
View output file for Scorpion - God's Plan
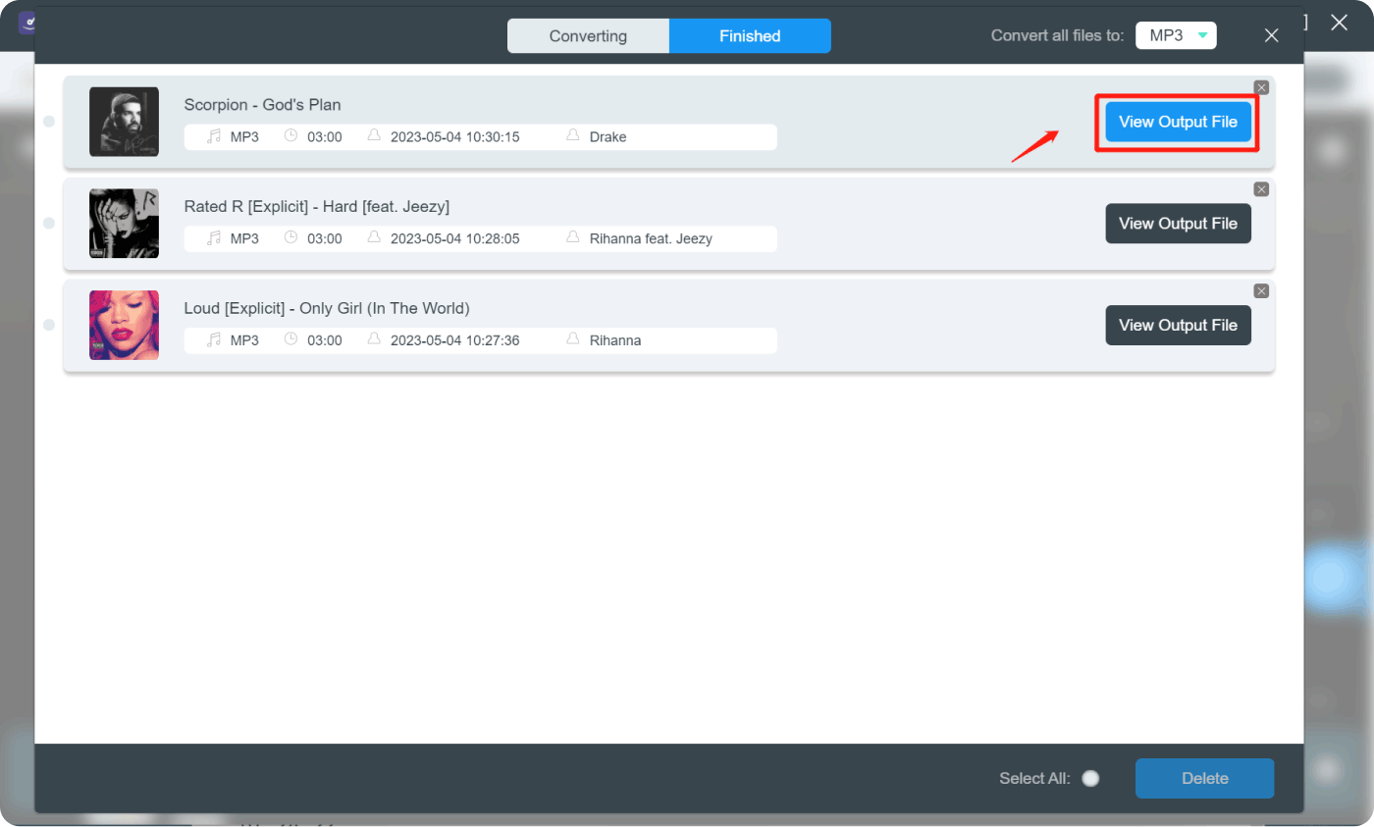(x=1178, y=122)
